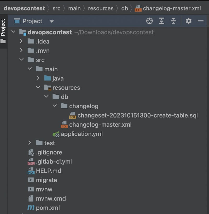This screenshot has width=209, height=214.
Task: Open Project panel settings gear
Action: point(189,21)
